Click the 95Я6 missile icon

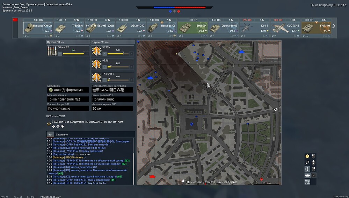click(97, 64)
